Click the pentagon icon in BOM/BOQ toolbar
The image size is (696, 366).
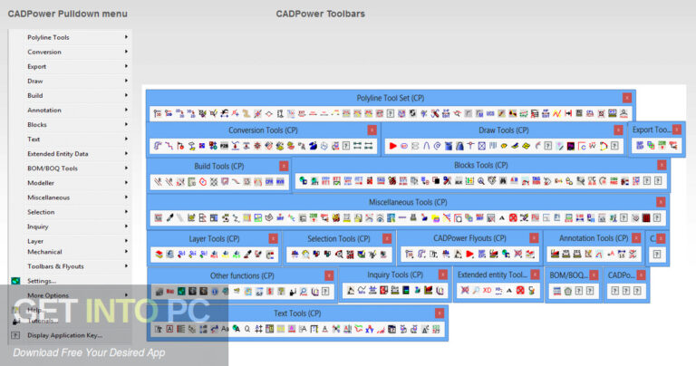tap(567, 291)
